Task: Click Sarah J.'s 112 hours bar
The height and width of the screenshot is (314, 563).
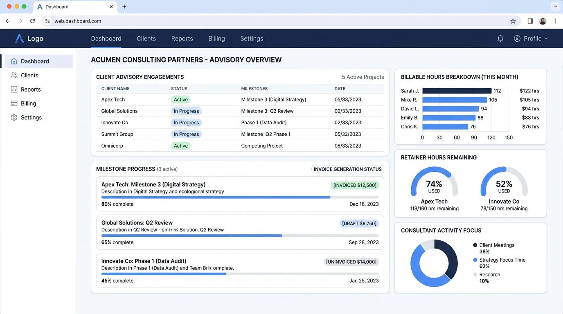Action: point(457,91)
